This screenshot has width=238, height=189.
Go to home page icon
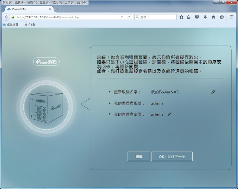[x=213, y=17]
